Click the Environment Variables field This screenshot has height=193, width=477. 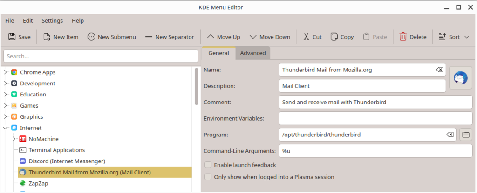pyautogui.click(x=376, y=118)
